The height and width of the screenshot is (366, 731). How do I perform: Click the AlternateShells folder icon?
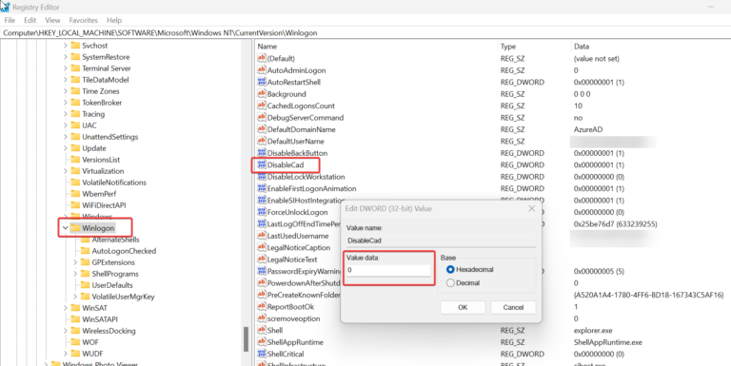coord(85,240)
